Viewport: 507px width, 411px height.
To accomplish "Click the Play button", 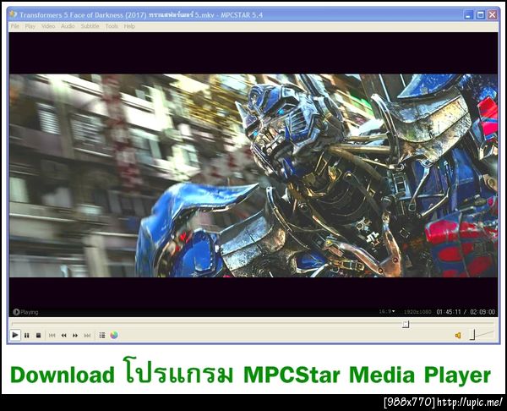I will click(15, 335).
